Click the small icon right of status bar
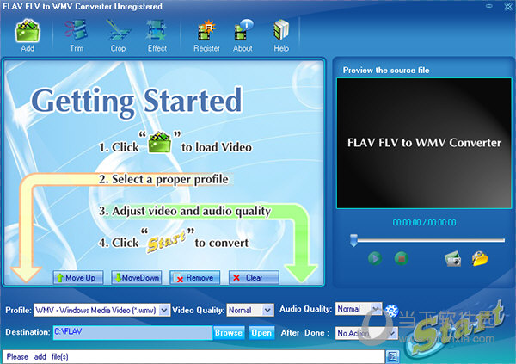 tap(392, 356)
